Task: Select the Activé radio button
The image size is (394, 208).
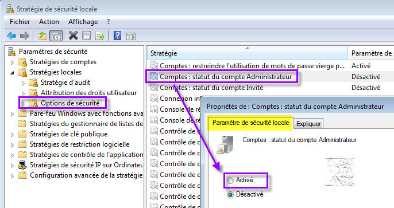Action: (230, 180)
